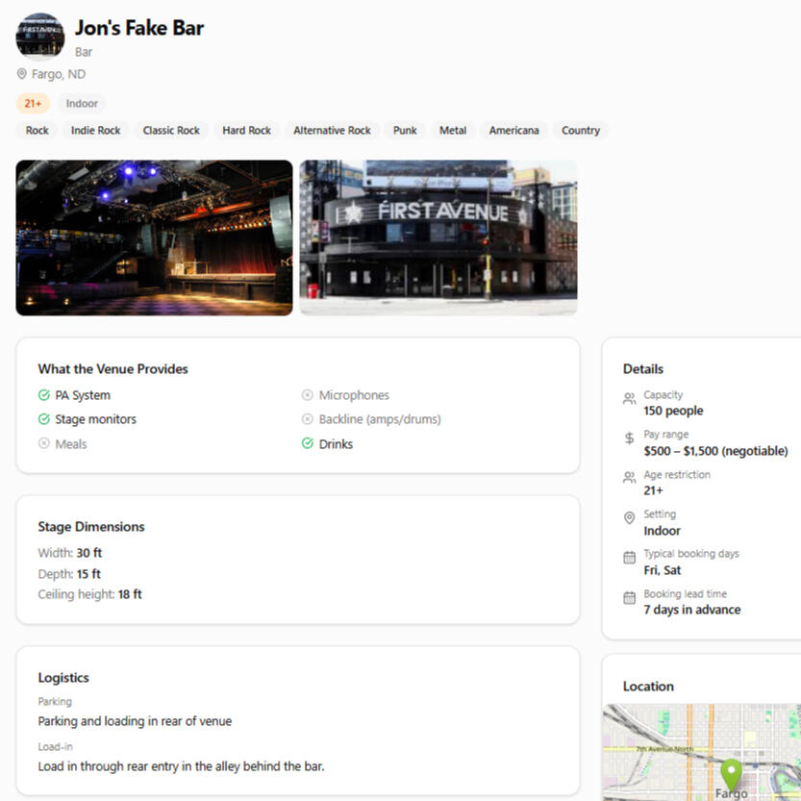The width and height of the screenshot is (801, 801).
Task: Click the Indoor setting badge
Action: (82, 104)
